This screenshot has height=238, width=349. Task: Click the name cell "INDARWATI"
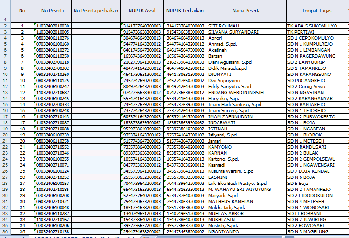[x=246, y=123]
